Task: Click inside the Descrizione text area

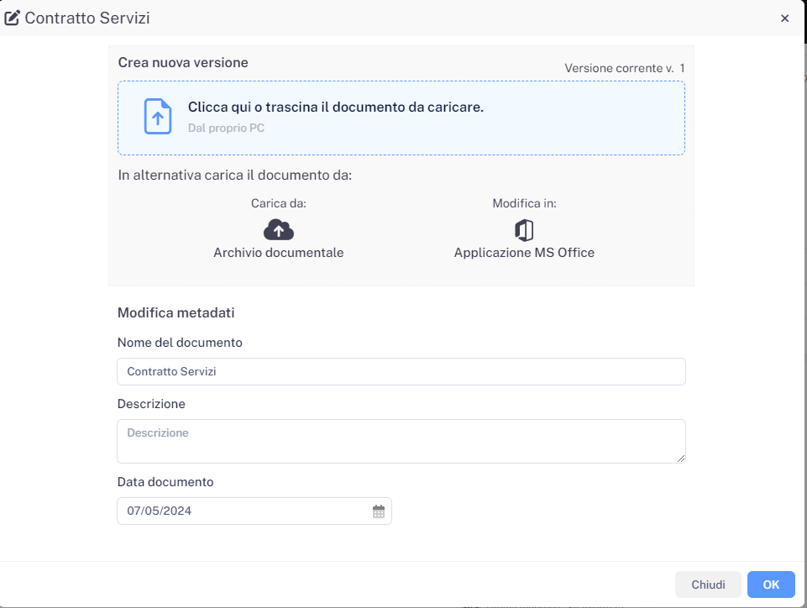Action: coord(401,441)
